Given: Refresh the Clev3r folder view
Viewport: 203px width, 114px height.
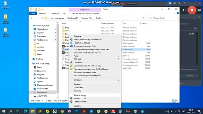Looking at the screenshot, I should tap(143, 18).
